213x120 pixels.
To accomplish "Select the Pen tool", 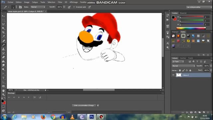I will coord(3,74).
